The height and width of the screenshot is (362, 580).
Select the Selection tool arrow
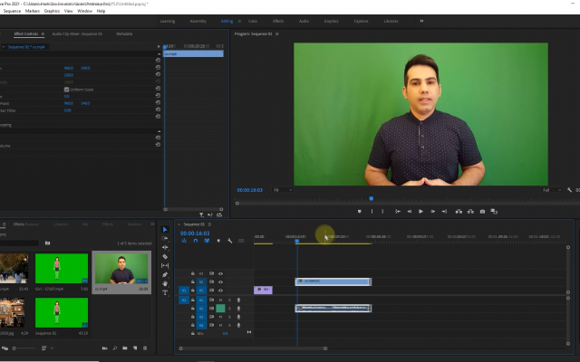(x=165, y=230)
